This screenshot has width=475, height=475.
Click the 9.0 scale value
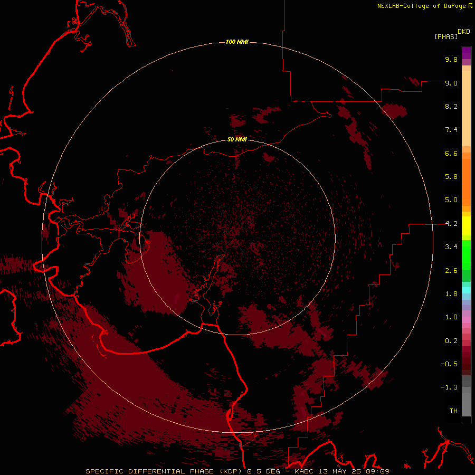click(x=451, y=83)
